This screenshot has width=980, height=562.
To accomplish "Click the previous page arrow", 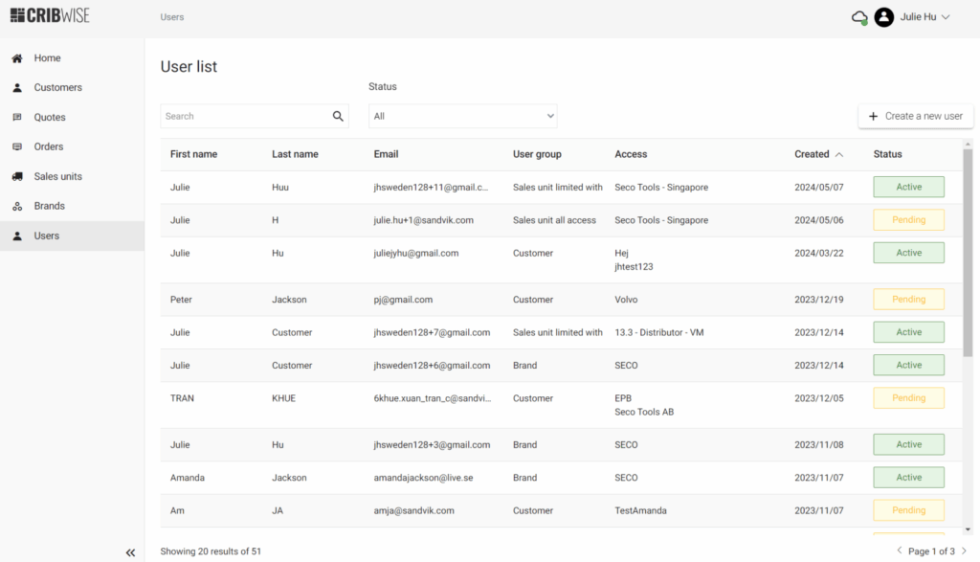I will coord(899,551).
